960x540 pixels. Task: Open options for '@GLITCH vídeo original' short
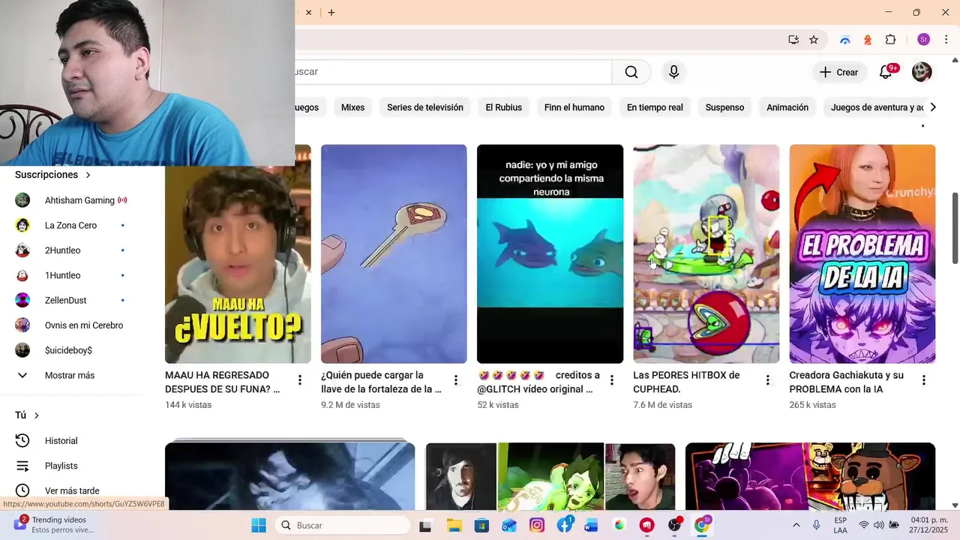(612, 380)
